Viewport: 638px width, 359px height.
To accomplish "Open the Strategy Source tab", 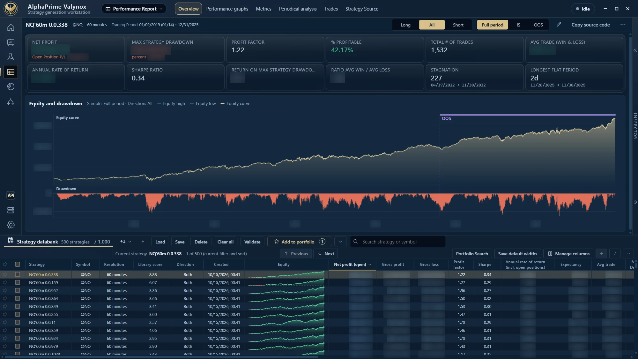I will (x=362, y=9).
